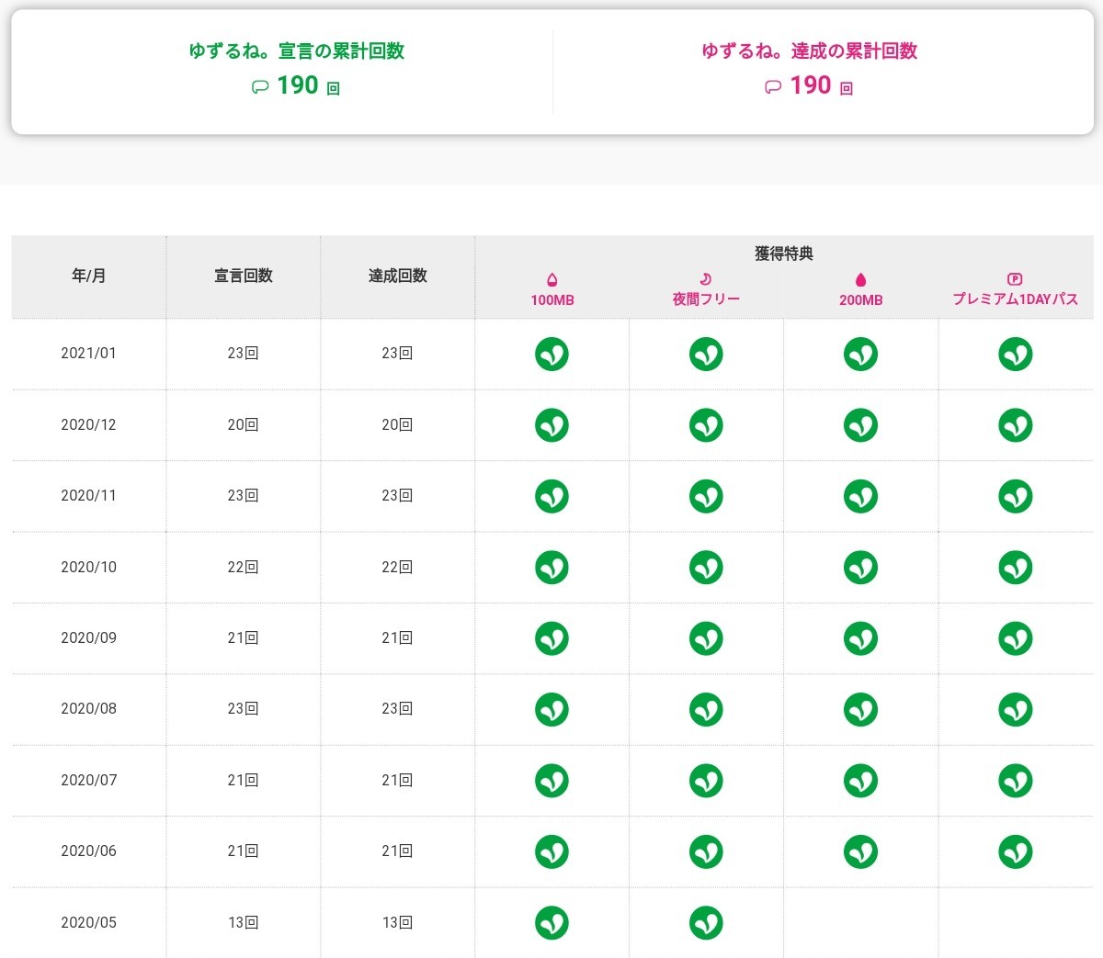Image resolution: width=1103 pixels, height=958 pixels.
Task: Click the 100MB droplet icon in header
Action: point(551,280)
